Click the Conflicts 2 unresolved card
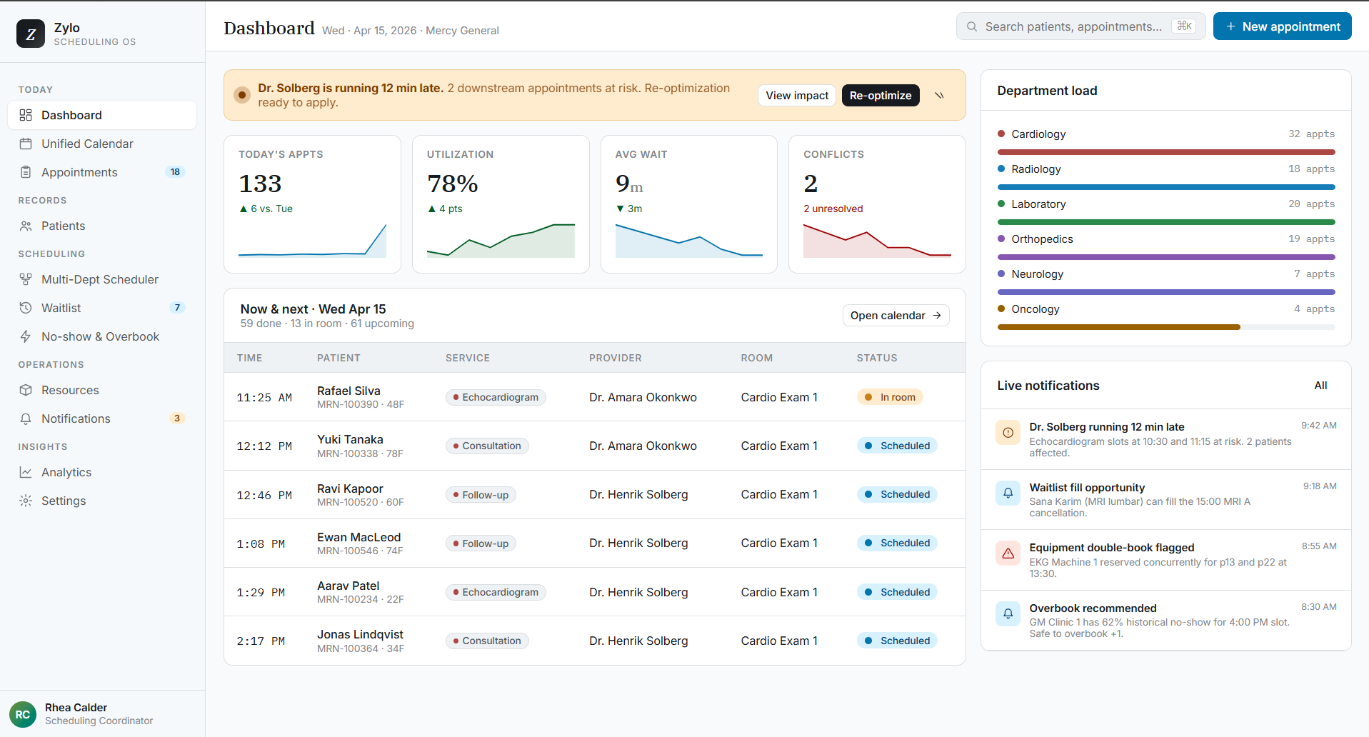This screenshot has width=1369, height=737. tap(877, 204)
